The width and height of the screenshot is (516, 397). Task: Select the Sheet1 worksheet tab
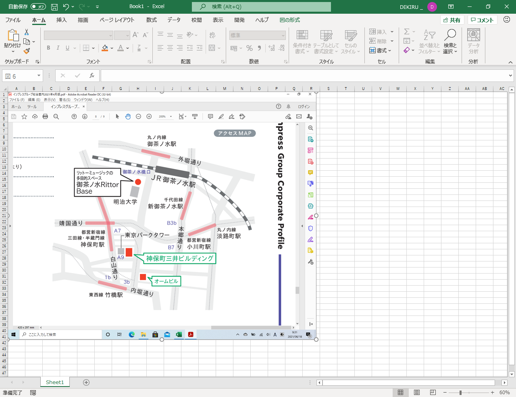pos(55,382)
